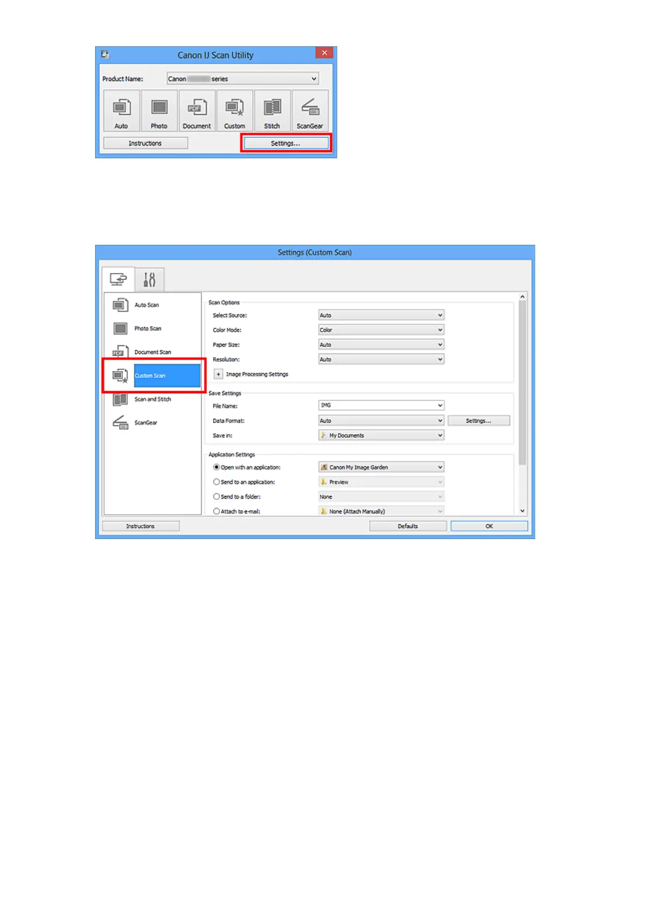Expand Image Processing Settings
The height and width of the screenshot is (916, 647).
tap(218, 374)
